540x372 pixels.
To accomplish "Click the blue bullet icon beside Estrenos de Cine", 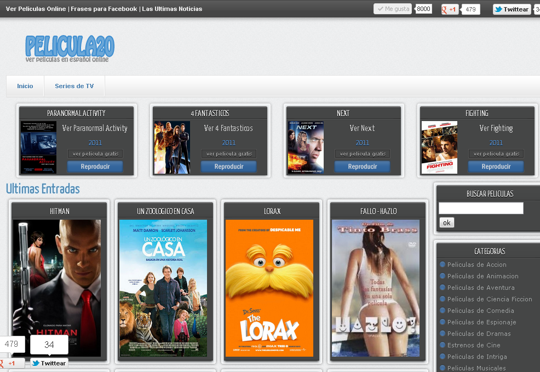I will pos(443,345).
